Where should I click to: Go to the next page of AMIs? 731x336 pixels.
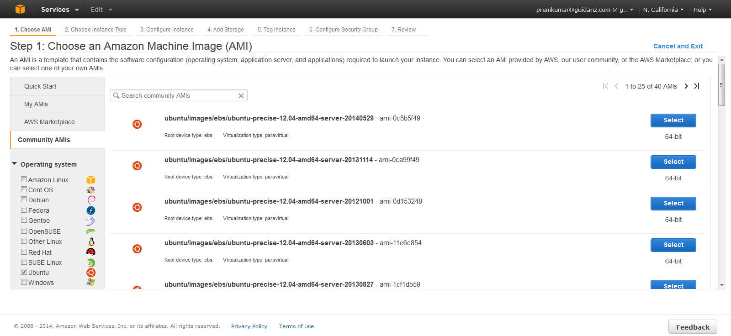coord(686,86)
